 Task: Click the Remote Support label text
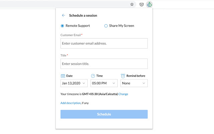point(78,26)
